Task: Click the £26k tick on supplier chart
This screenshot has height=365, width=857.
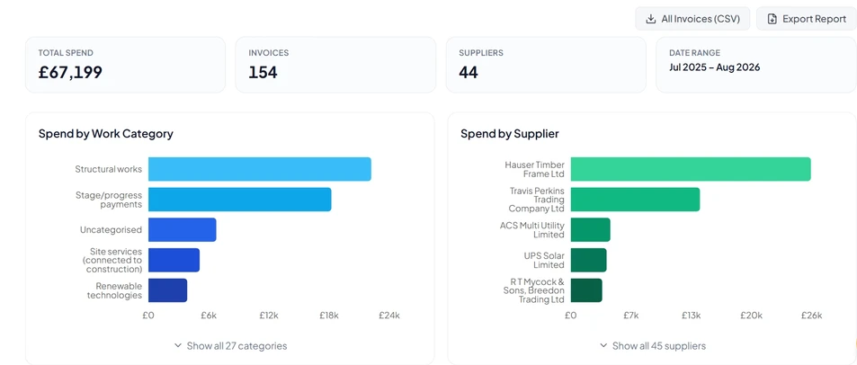Action: [811, 316]
